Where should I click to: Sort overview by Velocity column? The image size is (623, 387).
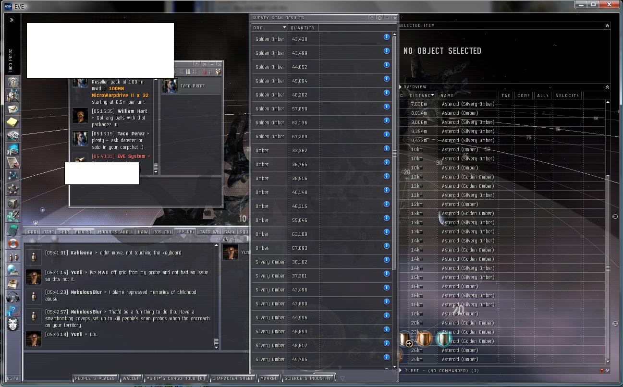[568, 96]
